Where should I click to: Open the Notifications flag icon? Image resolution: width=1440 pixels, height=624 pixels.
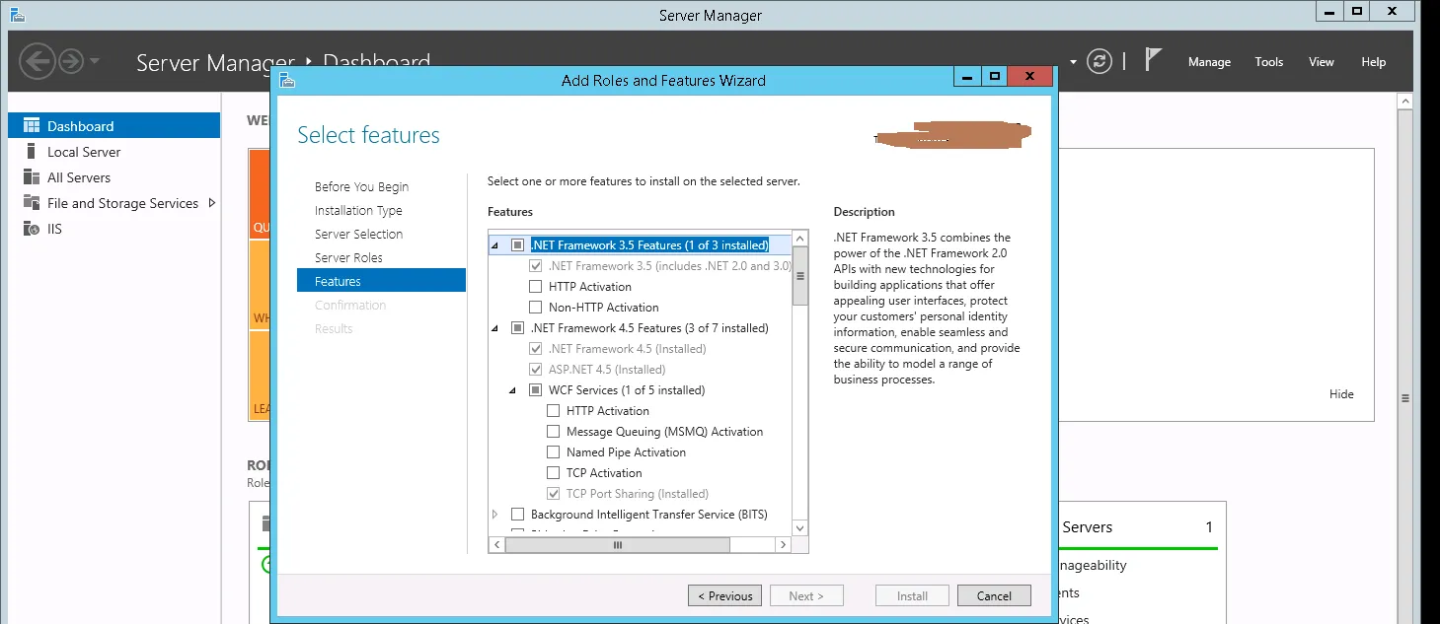1153,60
